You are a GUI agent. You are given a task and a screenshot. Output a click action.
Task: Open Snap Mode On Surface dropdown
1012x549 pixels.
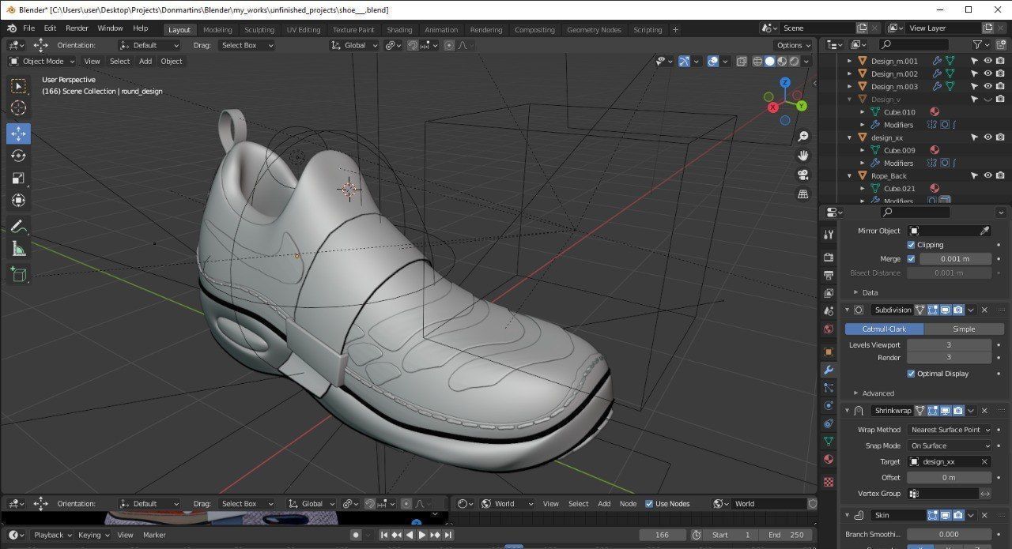950,446
